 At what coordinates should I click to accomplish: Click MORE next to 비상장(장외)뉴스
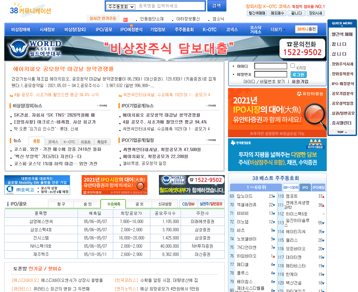(x=102, y=105)
